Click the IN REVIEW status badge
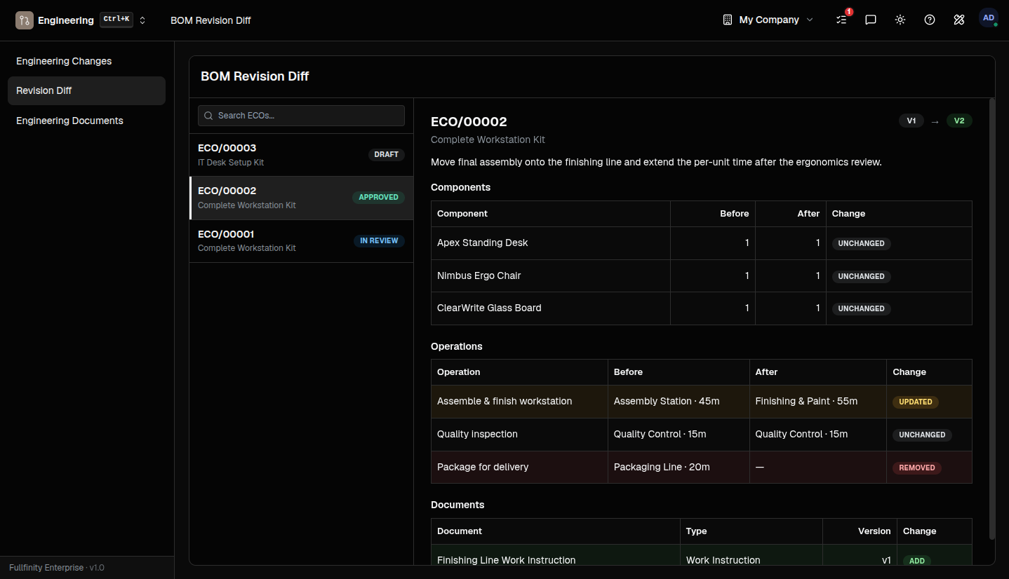The width and height of the screenshot is (1009, 579). 379,240
